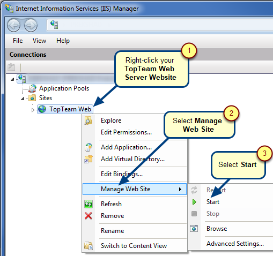This screenshot has height=256, width=273.
Task: Click the Back navigation arrow button
Action: [x=13, y=26]
